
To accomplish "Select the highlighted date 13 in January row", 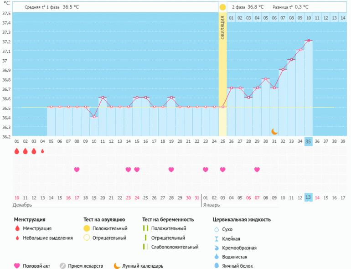I will pos(308,197).
